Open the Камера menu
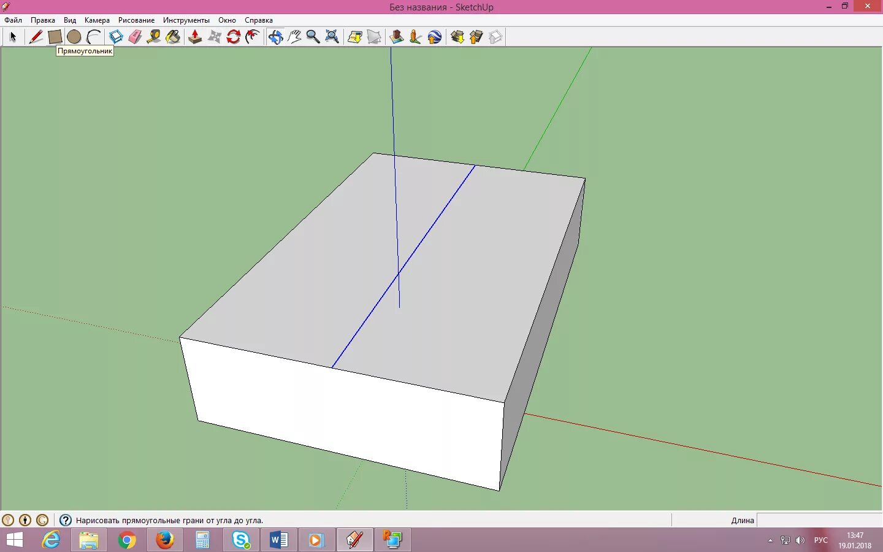883x552 pixels. point(97,20)
